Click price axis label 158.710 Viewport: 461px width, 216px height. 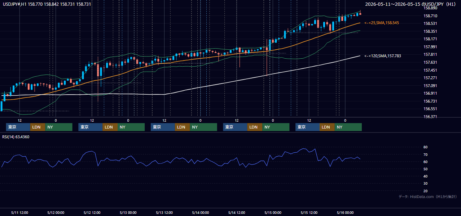point(430,16)
